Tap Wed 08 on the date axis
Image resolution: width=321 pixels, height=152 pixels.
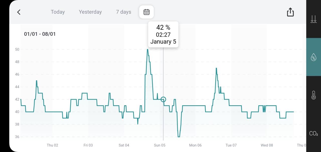(267, 145)
